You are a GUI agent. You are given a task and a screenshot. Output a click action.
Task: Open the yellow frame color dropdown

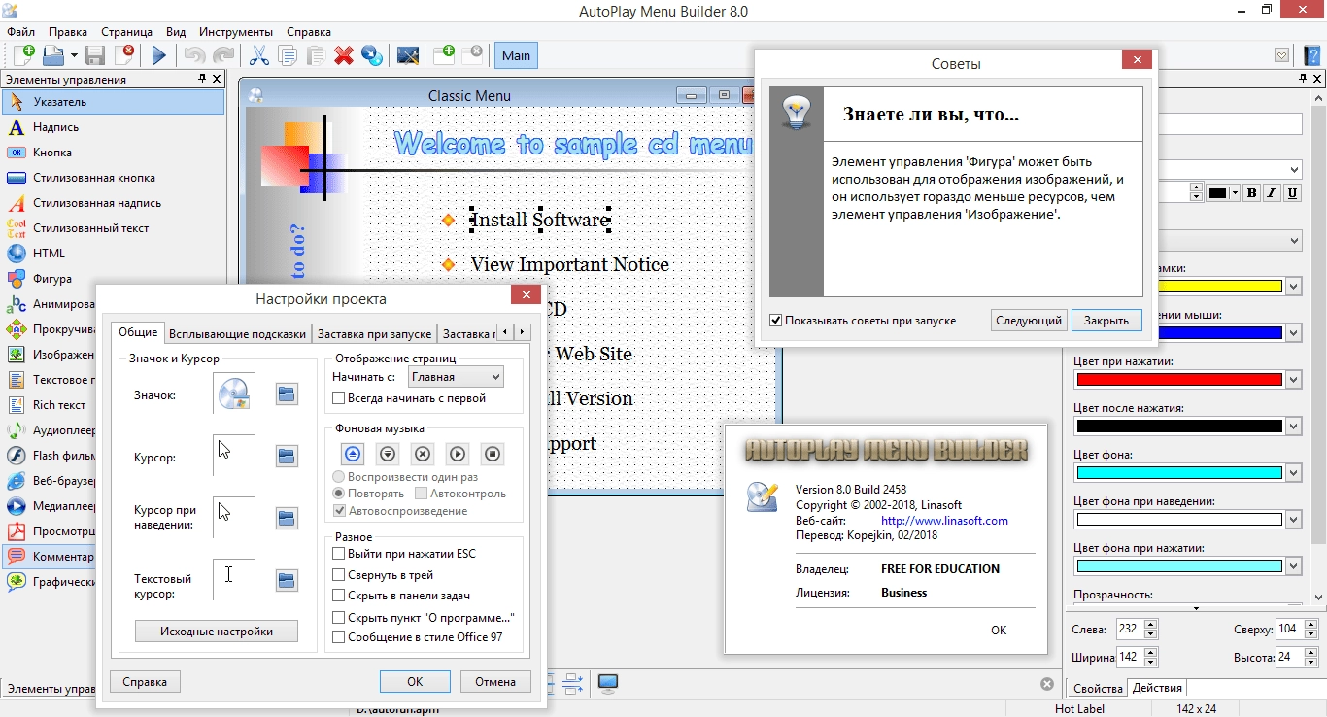[x=1293, y=287]
